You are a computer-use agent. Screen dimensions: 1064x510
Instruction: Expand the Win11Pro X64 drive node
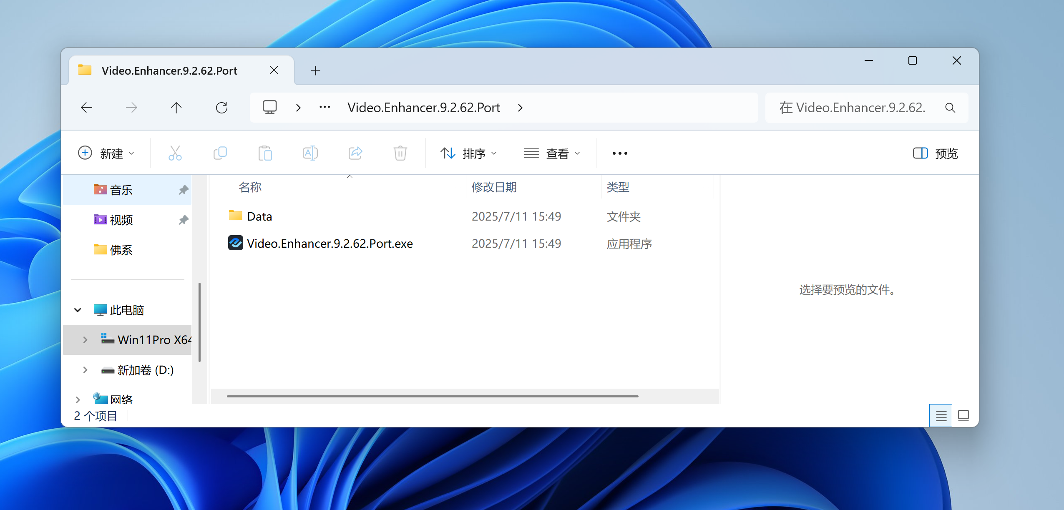(85, 340)
